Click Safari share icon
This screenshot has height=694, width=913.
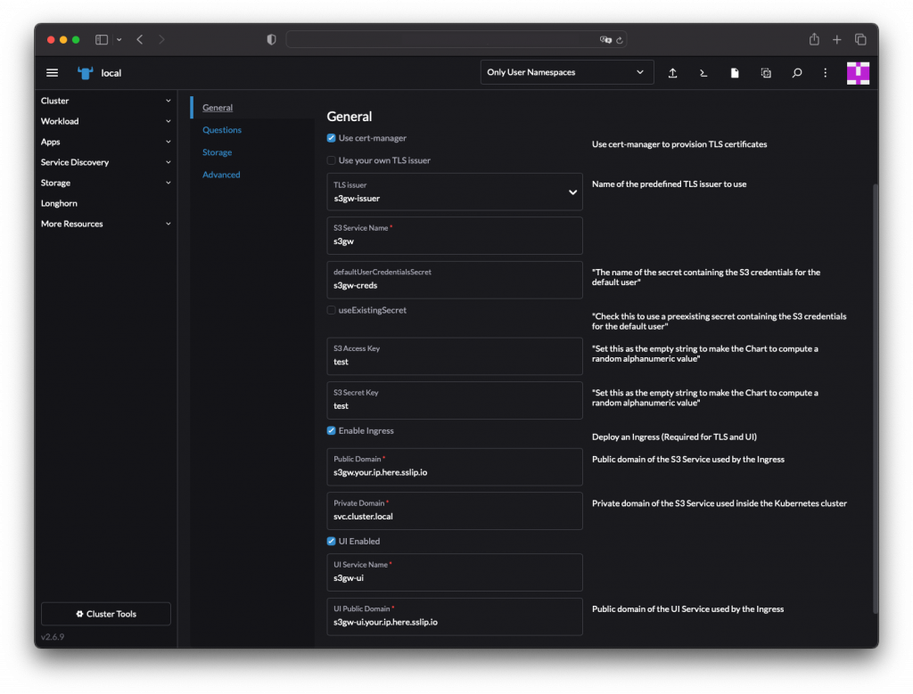point(814,39)
